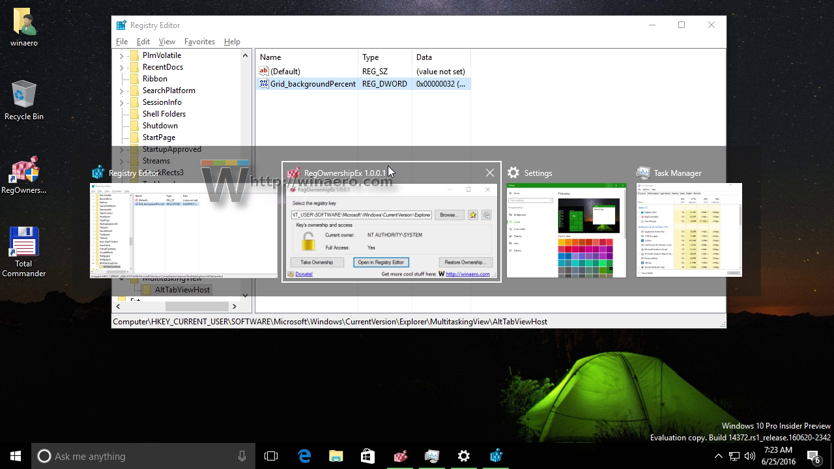This screenshot has height=469, width=834.
Task: Switch to Task Manager taskbar icon
Action: (432, 456)
